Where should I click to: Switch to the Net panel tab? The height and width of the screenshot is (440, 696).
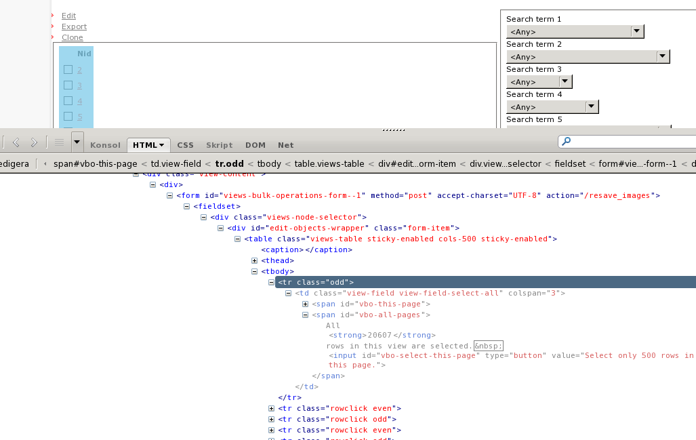(x=285, y=145)
